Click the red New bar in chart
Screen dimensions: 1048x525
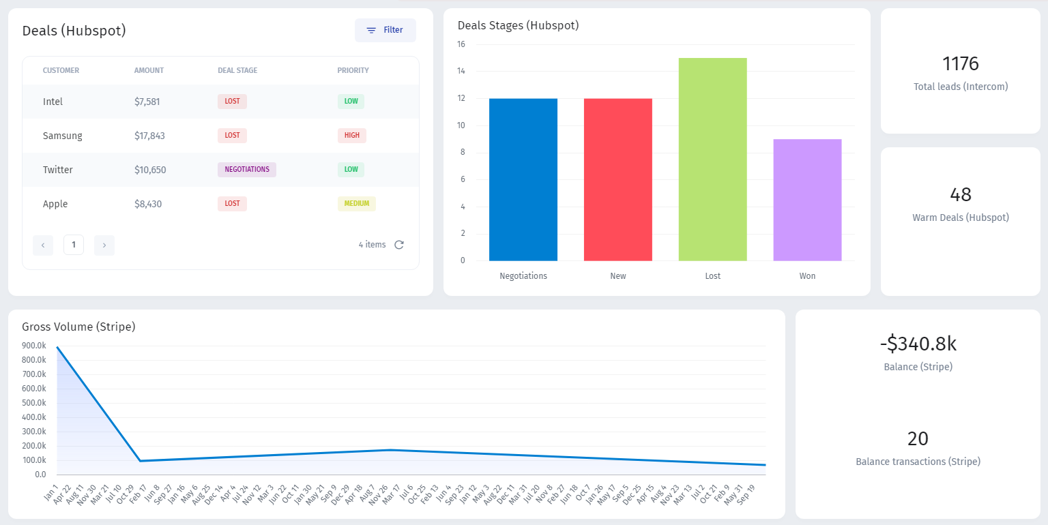coord(618,179)
